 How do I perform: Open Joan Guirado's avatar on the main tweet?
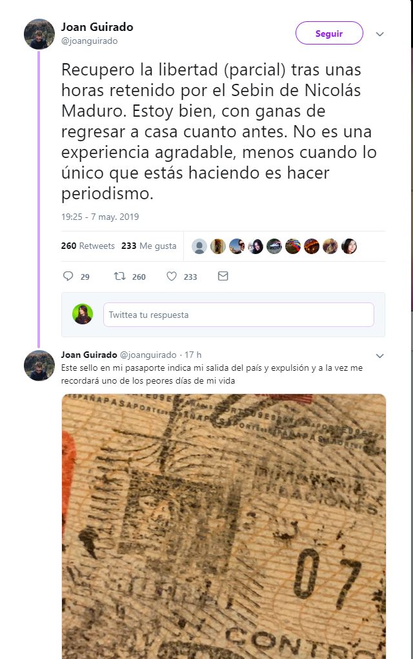[39, 34]
